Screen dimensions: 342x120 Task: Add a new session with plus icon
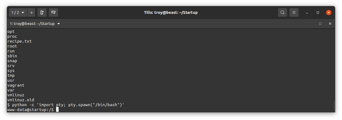click(x=31, y=12)
